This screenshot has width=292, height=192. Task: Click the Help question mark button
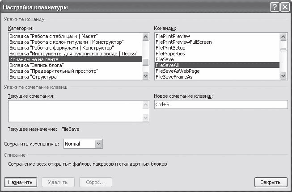(274, 8)
